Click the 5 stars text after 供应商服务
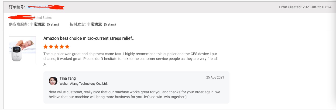The height and width of the screenshot is (110, 336). 53,24
